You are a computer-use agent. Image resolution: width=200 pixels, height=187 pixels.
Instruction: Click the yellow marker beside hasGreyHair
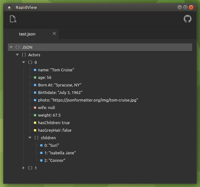[x=35, y=130]
